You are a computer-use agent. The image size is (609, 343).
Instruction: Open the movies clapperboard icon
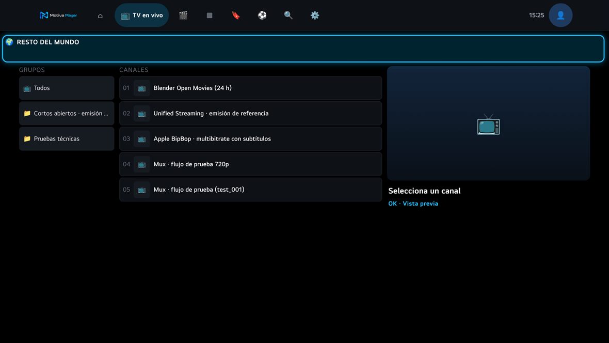(183, 15)
